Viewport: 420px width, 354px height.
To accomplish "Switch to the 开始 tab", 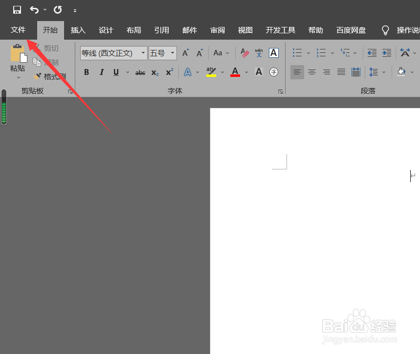I will (x=50, y=30).
